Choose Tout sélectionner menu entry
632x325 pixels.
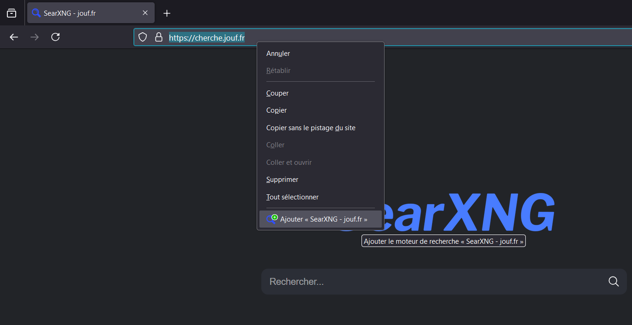(x=292, y=197)
